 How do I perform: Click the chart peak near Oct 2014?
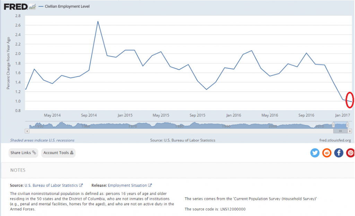pyautogui.click(x=98, y=21)
